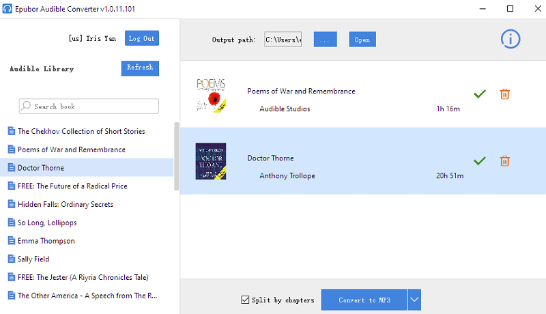Click document icon beside Emma Thompson
546x314 pixels.
click(x=12, y=240)
